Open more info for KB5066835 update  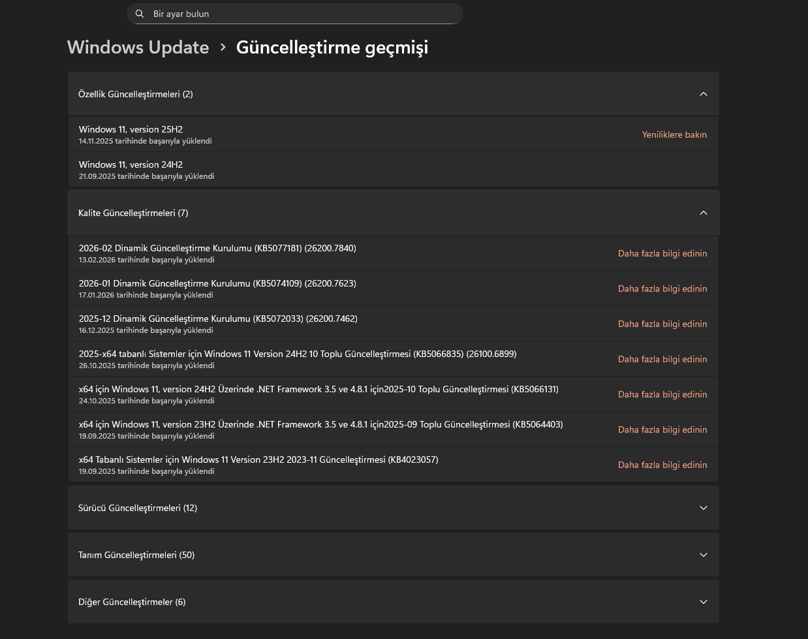pyautogui.click(x=662, y=359)
